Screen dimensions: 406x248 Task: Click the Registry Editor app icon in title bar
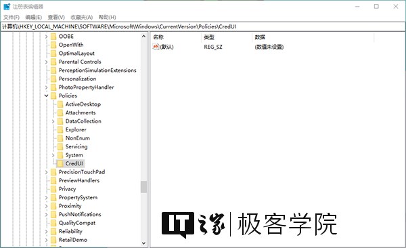tap(7, 7)
